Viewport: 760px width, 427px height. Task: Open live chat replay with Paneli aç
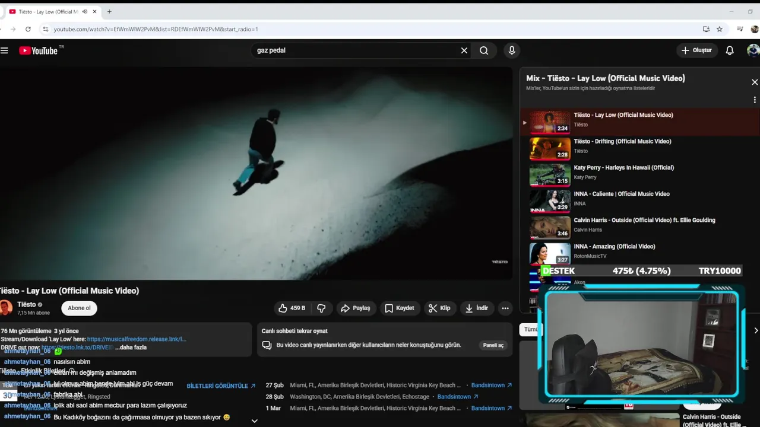(493, 345)
